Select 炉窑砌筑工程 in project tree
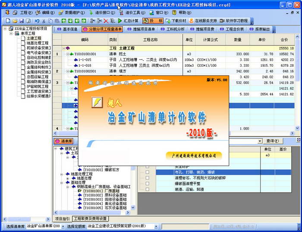302x232 pixels. pos(38,87)
